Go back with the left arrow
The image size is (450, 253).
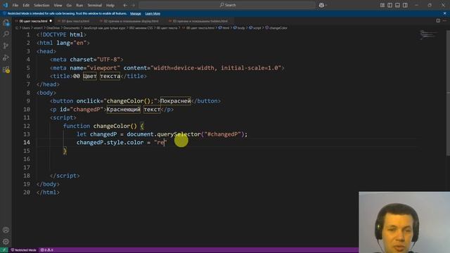pyautogui.click(x=125, y=5)
